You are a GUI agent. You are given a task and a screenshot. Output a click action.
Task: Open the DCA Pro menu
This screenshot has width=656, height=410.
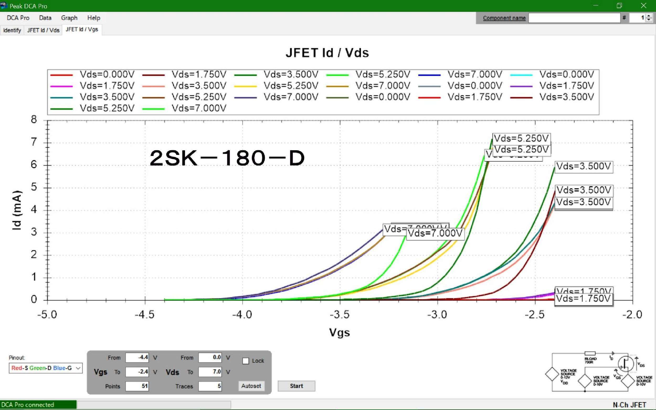coord(18,18)
